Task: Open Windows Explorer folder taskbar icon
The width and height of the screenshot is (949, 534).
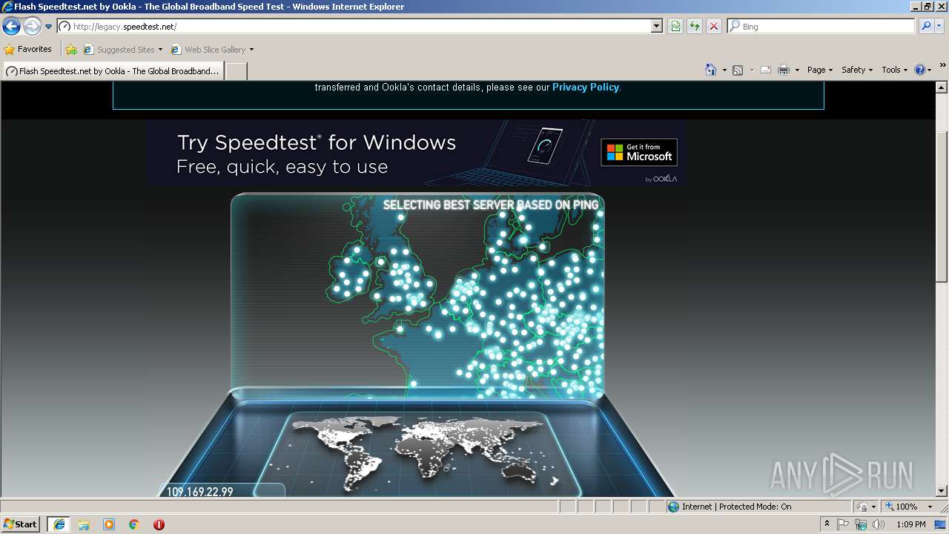Action: 84,524
